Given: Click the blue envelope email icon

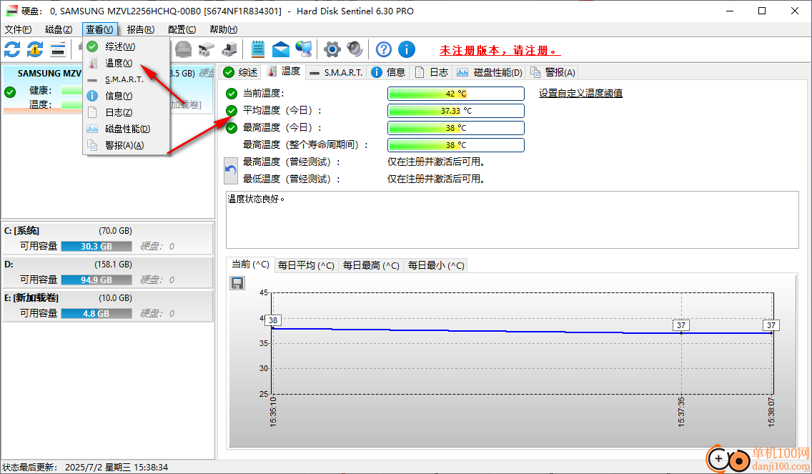Looking at the screenshot, I should point(281,49).
